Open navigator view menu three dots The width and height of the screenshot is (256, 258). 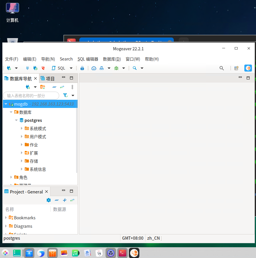[x=72, y=87]
